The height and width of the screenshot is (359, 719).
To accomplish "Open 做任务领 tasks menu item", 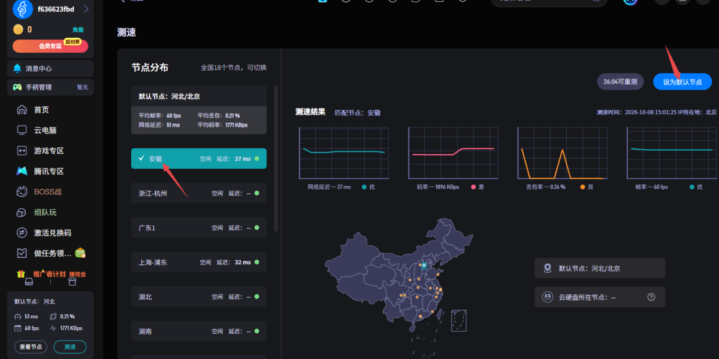I will click(x=51, y=253).
